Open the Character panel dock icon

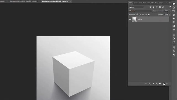click(174, 51)
